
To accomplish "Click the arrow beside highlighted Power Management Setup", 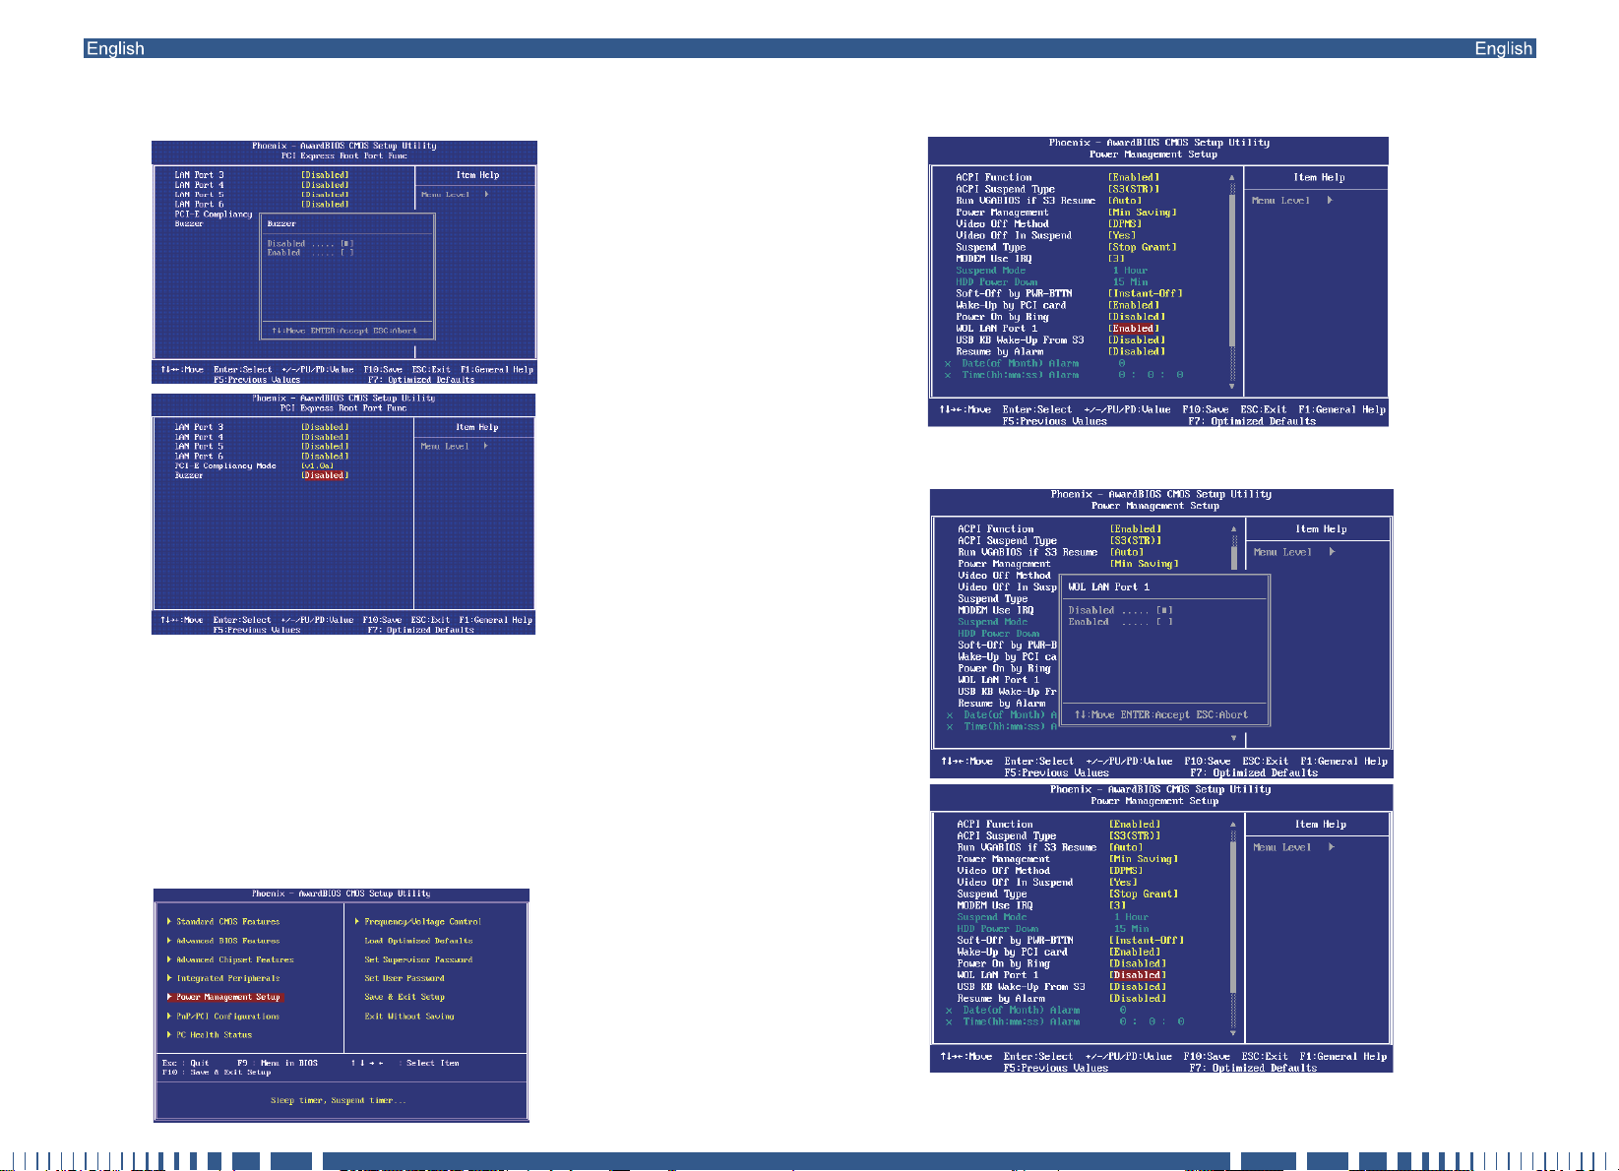I will (169, 998).
